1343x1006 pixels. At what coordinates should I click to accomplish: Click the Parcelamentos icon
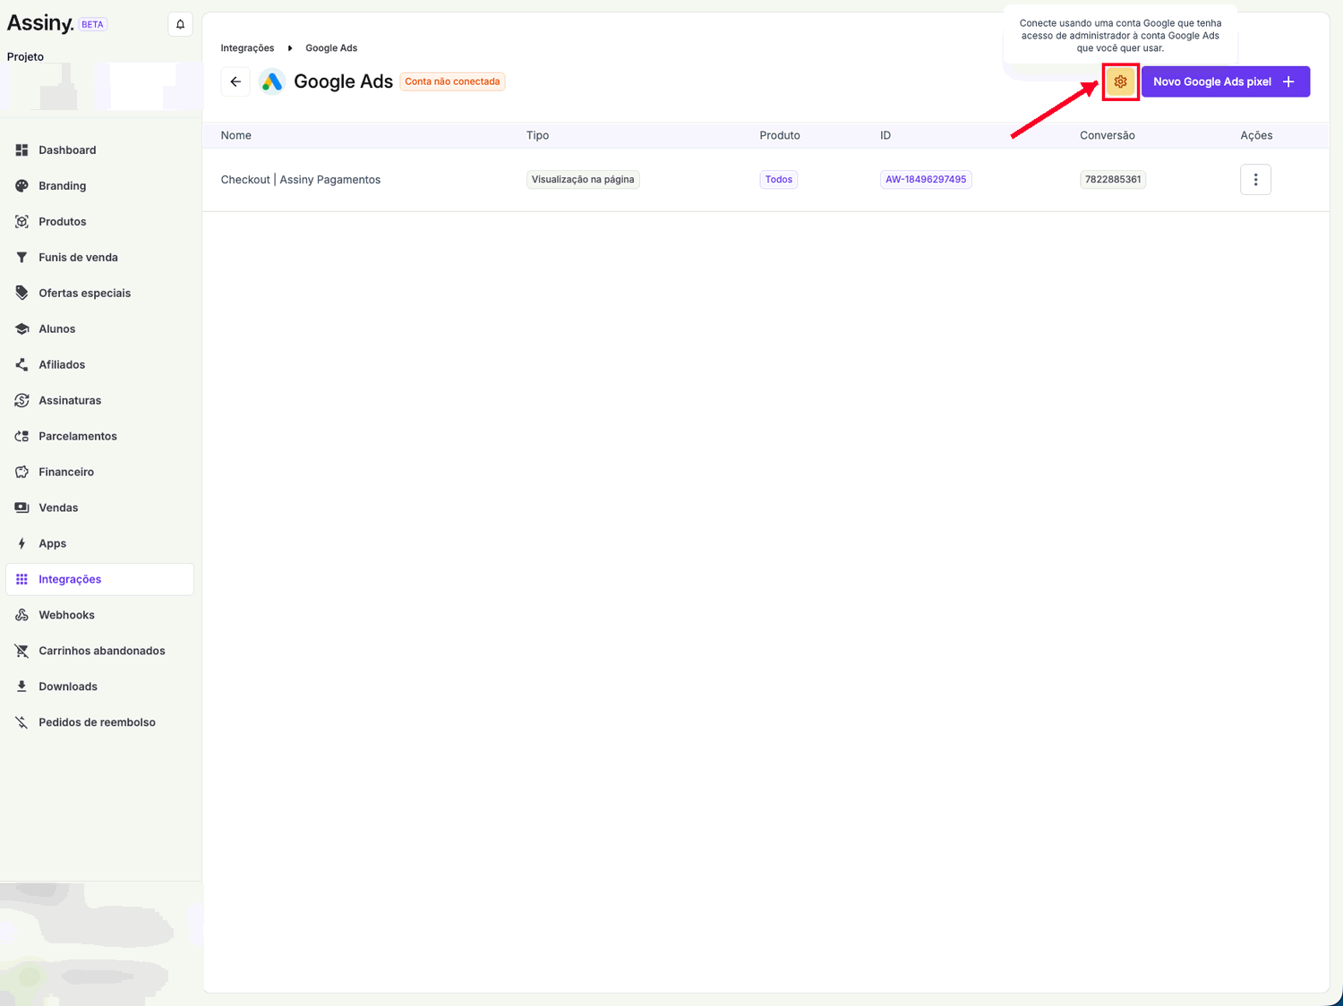click(x=22, y=437)
